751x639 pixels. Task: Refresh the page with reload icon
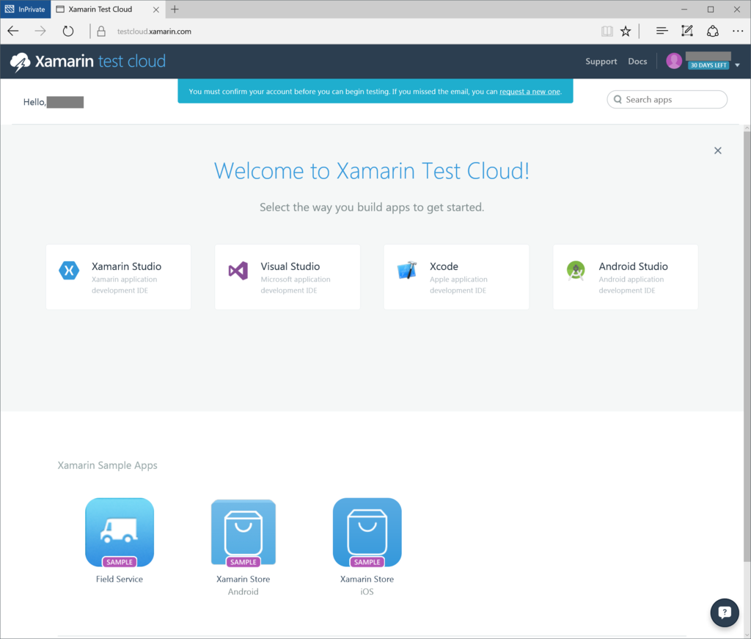coord(68,31)
